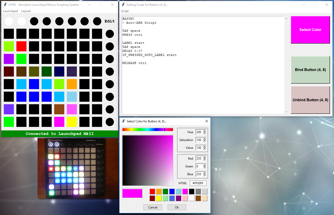Click the green pad in the bottom-left corner

coord(9,122)
